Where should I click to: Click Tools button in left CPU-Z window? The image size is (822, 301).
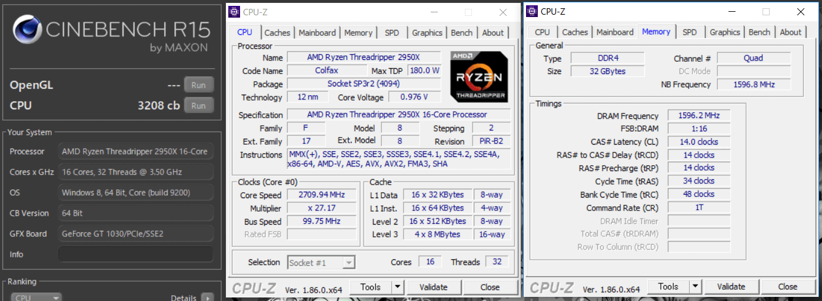click(x=371, y=287)
